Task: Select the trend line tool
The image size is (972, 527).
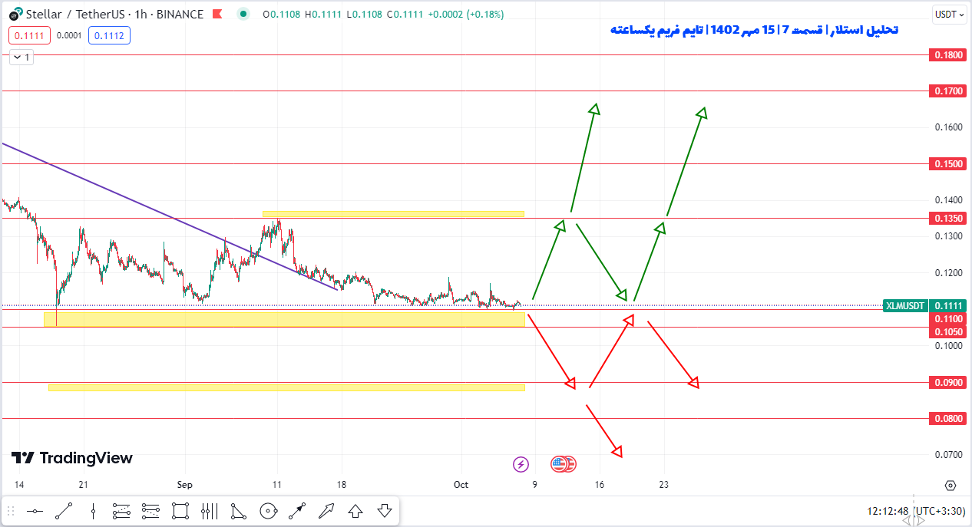Action: (64, 511)
